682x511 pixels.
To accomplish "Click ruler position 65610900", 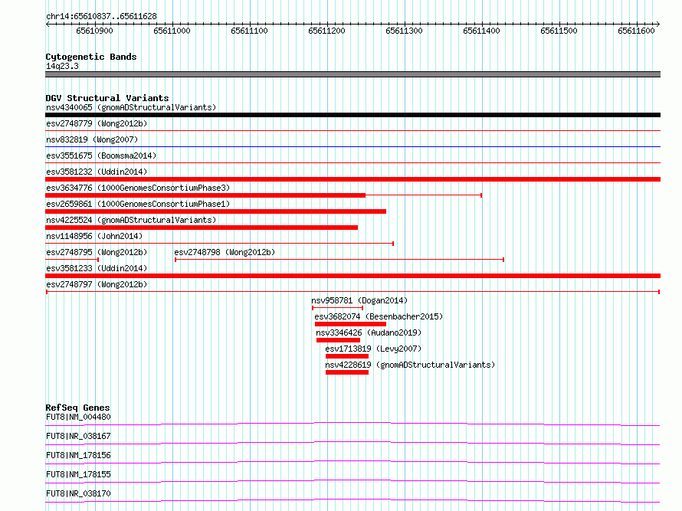I will pos(94,31).
